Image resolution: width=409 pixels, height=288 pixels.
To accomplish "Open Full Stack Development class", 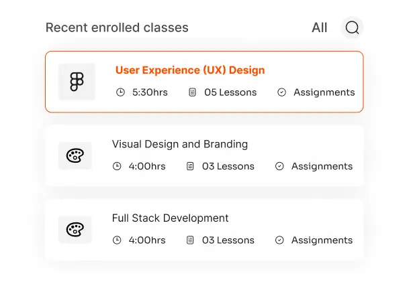I will pos(170,218).
